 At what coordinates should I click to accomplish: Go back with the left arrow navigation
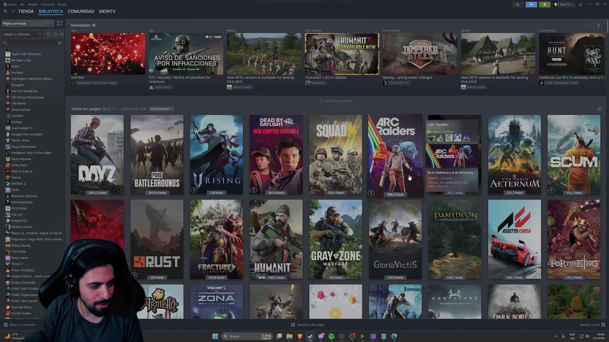tap(6, 11)
